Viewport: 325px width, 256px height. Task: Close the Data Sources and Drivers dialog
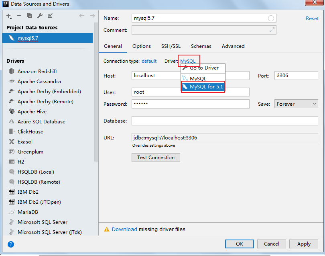click(315, 2)
